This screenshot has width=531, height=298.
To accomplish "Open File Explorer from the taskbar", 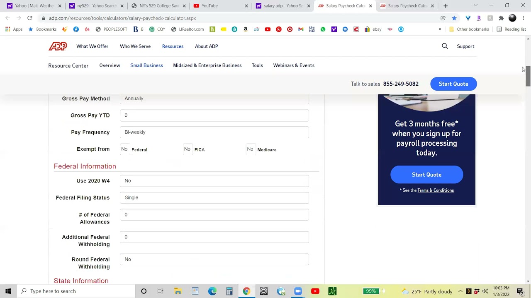I will click(x=178, y=291).
